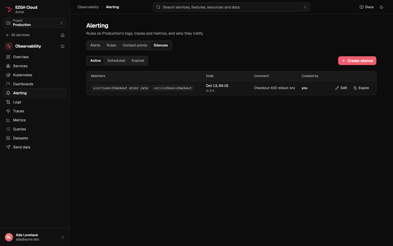Click the Dashboards gauge icon
The image size is (393, 246).
(8, 84)
